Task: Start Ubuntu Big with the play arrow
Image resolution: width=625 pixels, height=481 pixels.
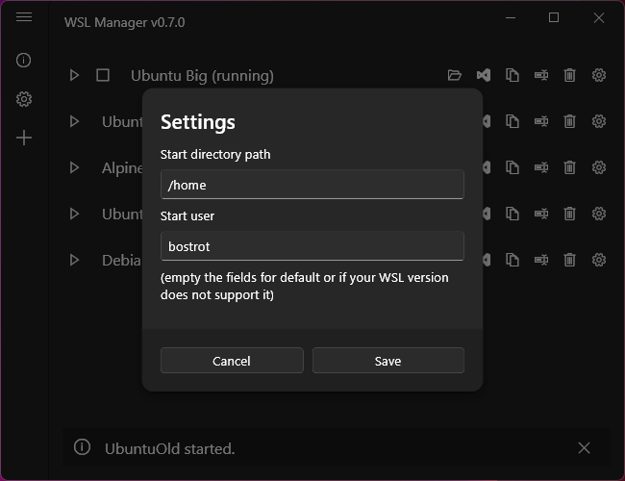Action: pos(74,75)
